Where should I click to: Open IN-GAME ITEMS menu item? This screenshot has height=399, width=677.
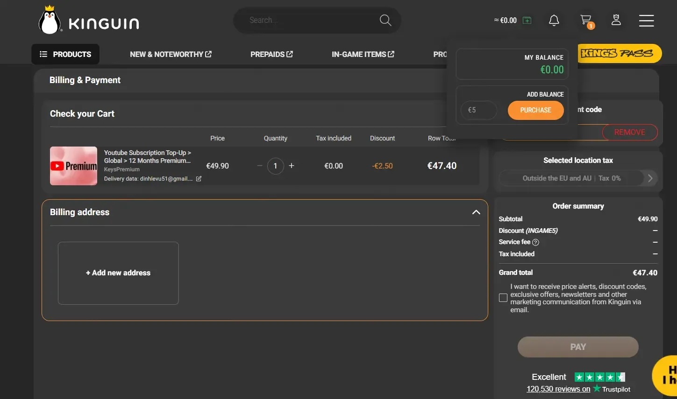click(363, 54)
